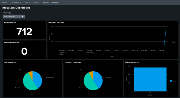The height and width of the screenshot is (98, 180).
Task: Click the Indicators categories panel title
Action: point(73,62)
